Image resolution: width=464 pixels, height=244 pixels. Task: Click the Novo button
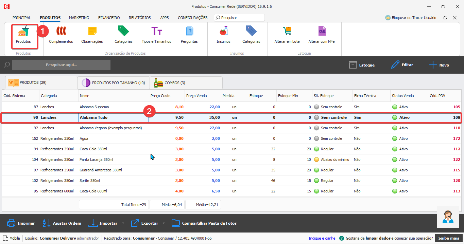pos(439,65)
